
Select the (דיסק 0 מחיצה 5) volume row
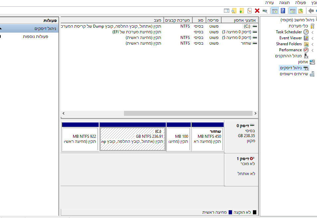click(159, 38)
